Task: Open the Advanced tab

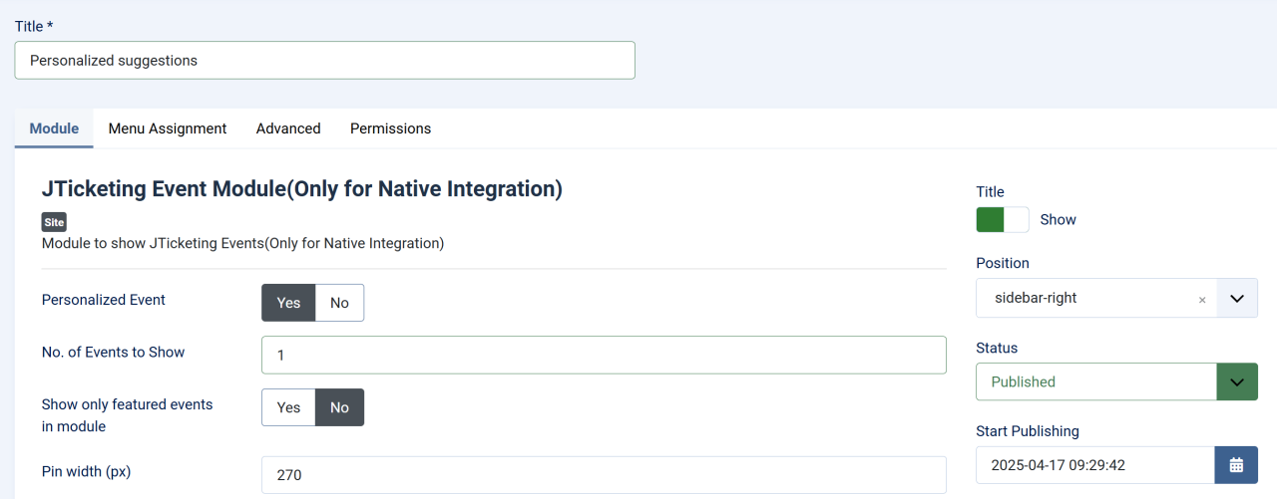Action: click(x=288, y=128)
